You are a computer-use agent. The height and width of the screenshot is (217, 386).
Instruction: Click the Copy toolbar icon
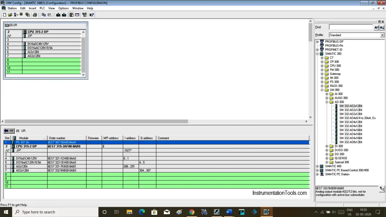tap(44, 15)
